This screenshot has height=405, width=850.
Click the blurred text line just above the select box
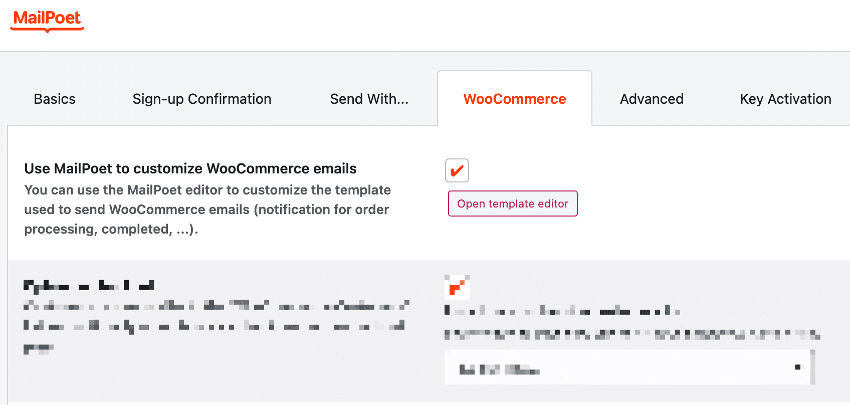click(x=631, y=334)
